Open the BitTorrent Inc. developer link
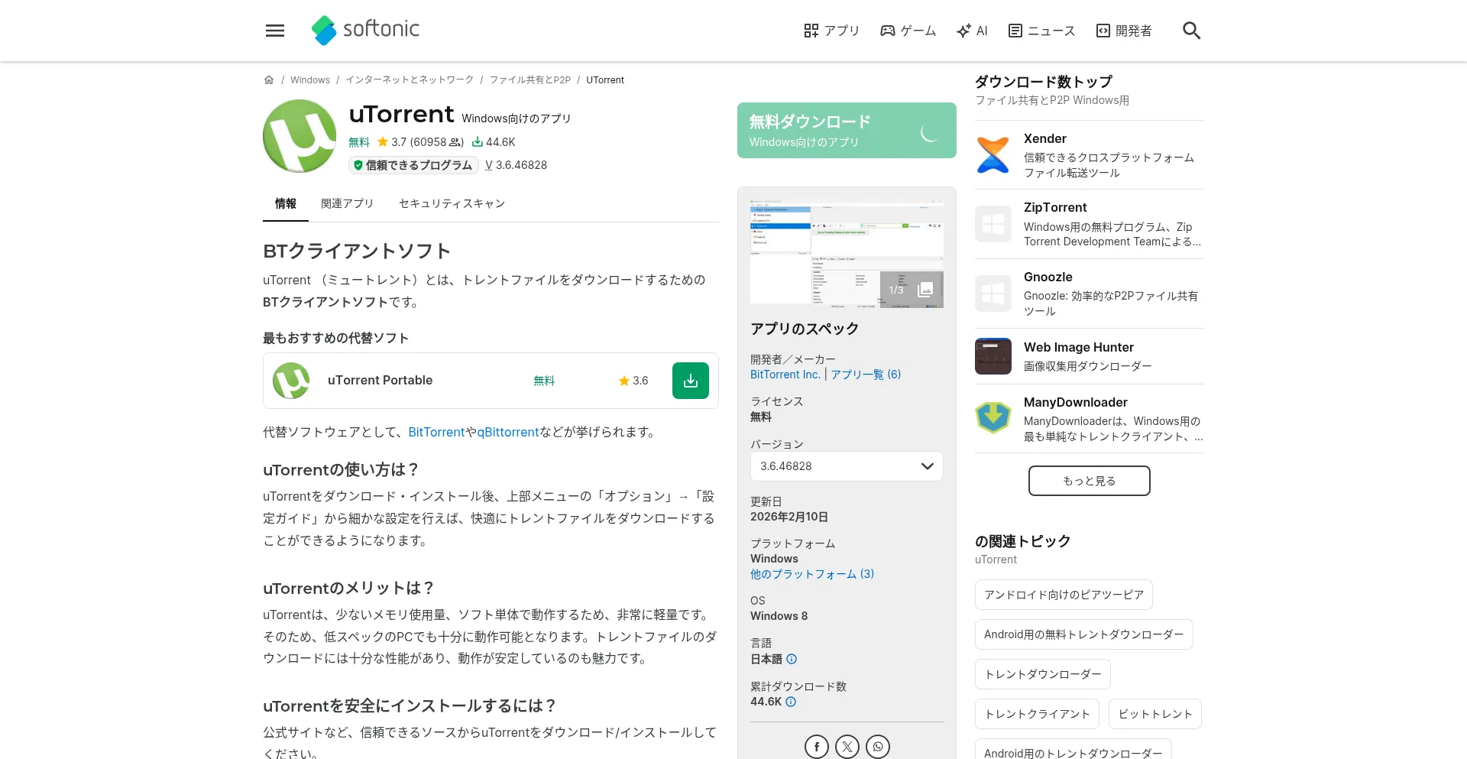 click(785, 375)
